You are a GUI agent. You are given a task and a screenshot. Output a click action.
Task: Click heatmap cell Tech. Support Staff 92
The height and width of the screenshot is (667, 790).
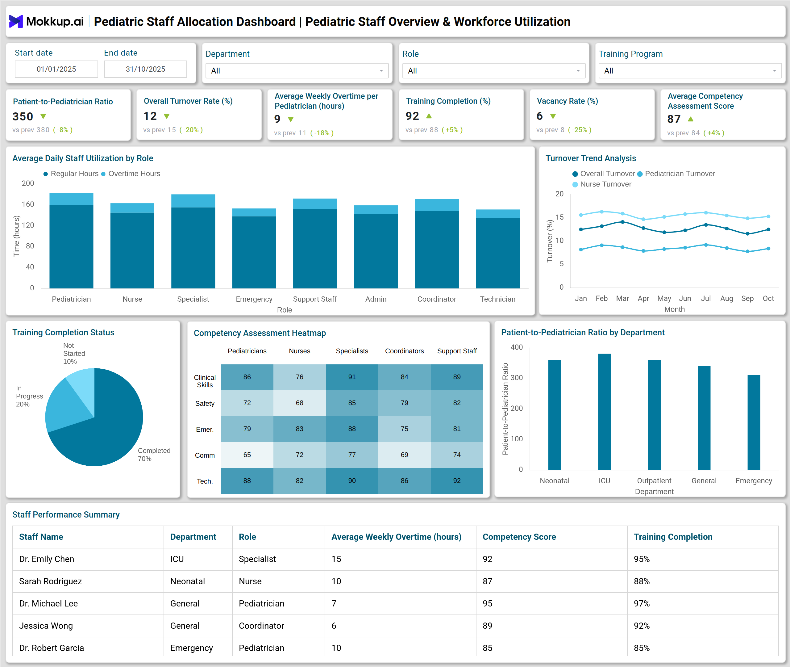pos(457,481)
